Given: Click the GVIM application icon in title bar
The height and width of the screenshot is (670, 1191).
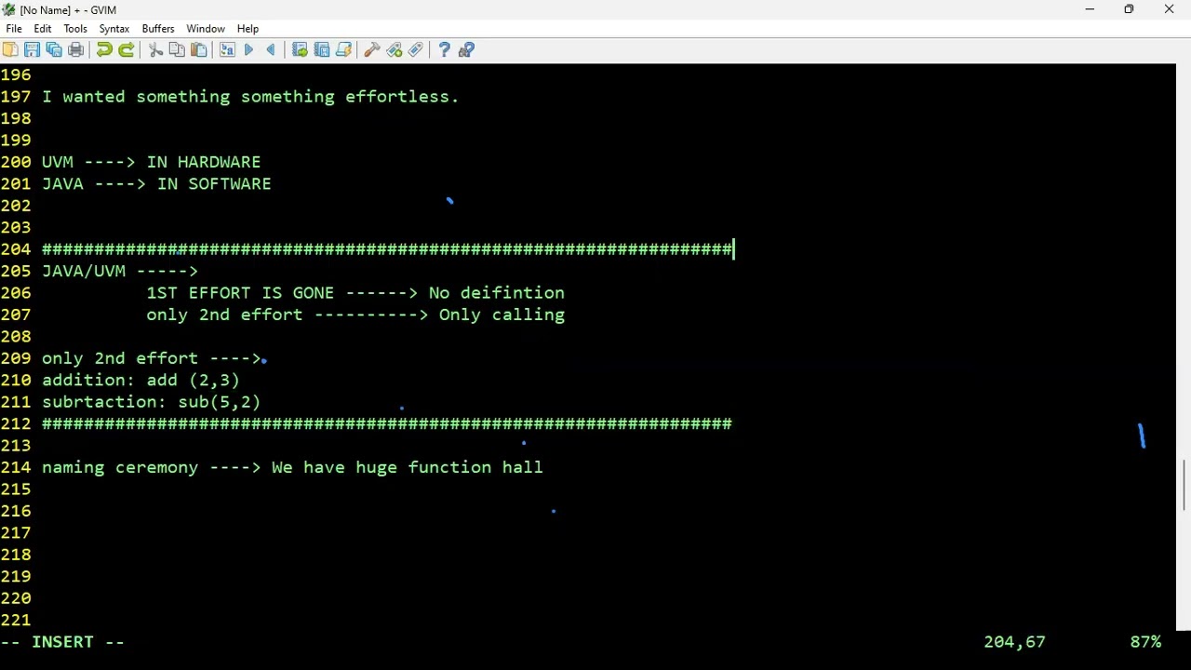Looking at the screenshot, I should point(9,9).
